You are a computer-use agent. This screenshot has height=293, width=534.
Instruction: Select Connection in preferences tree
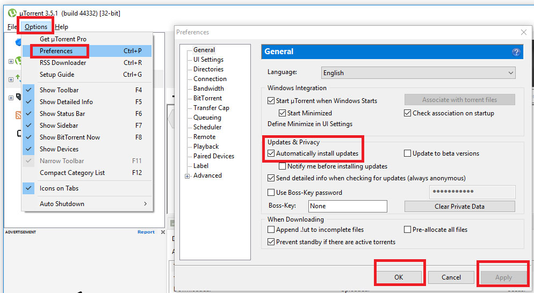pos(210,79)
